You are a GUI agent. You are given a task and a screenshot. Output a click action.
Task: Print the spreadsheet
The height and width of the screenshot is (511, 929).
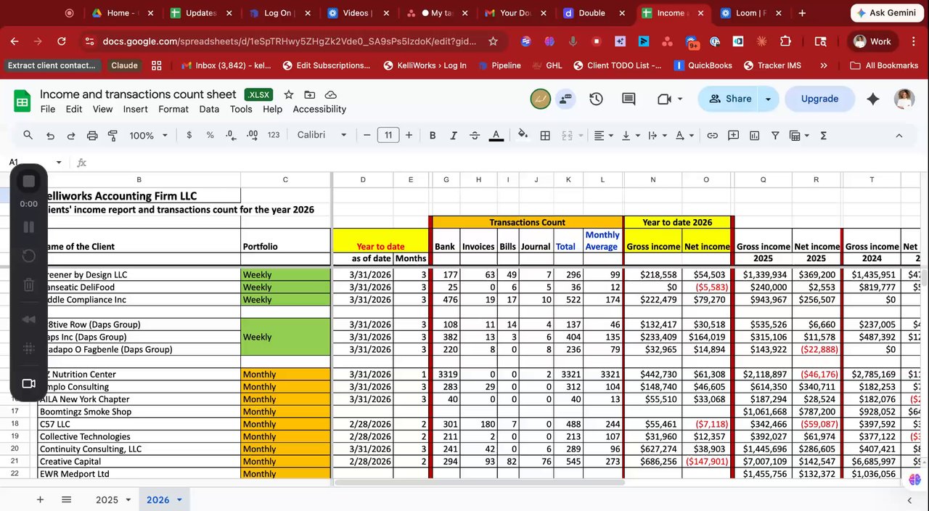pos(92,136)
